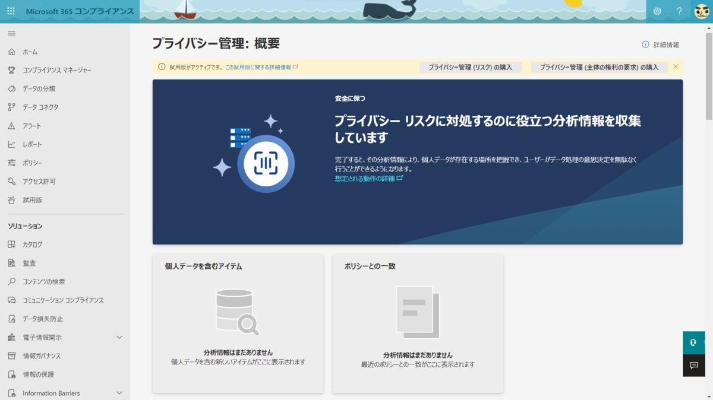Click the 電子情報開示 icon
Screen dimensions: 713x400
point(11,337)
